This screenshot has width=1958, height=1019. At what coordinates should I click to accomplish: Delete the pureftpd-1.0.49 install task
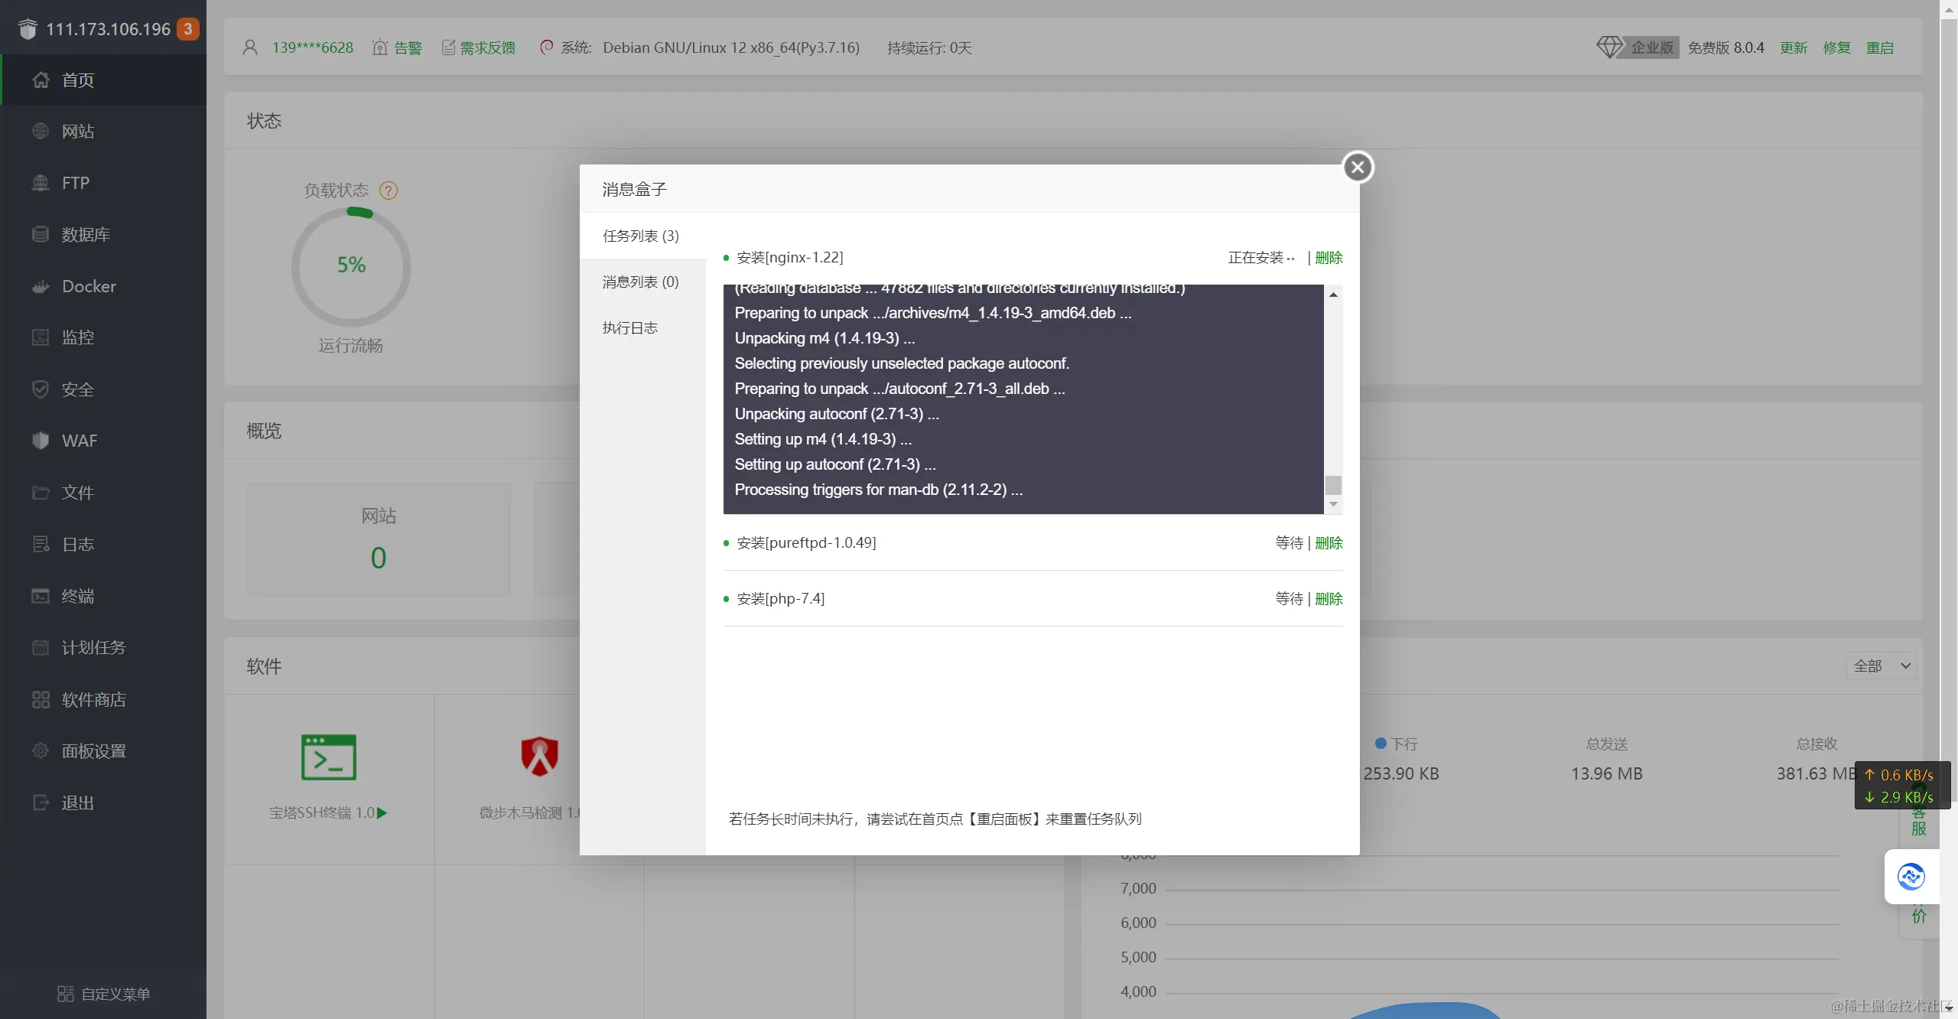(x=1329, y=543)
